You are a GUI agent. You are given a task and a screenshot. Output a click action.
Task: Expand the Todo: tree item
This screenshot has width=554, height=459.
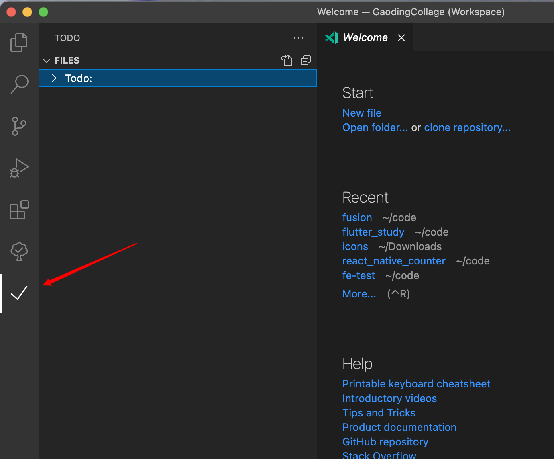55,78
